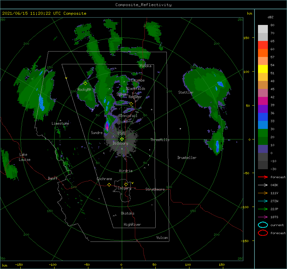Click the green 22JP arrow legend icon
Screen dimensions: 287x269
tap(263, 209)
